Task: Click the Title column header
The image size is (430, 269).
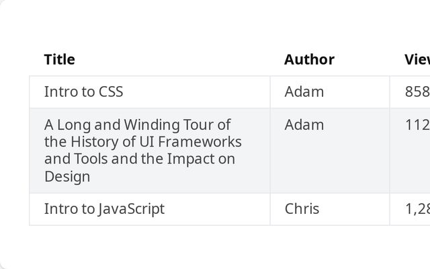Action: click(60, 59)
